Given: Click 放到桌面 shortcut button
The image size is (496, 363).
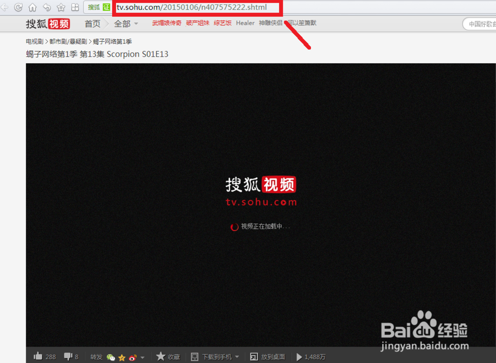Looking at the screenshot, I should coord(267,357).
